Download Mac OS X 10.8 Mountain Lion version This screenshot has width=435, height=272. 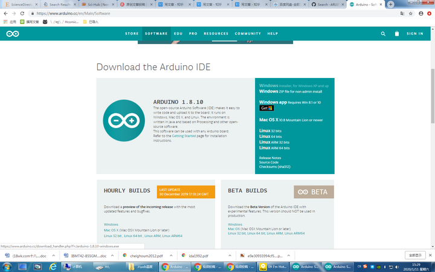coord(291,120)
